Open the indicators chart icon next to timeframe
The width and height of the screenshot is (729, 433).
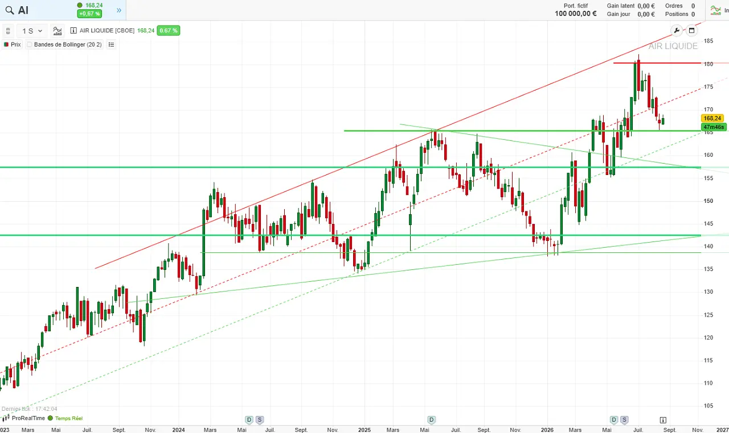click(58, 31)
